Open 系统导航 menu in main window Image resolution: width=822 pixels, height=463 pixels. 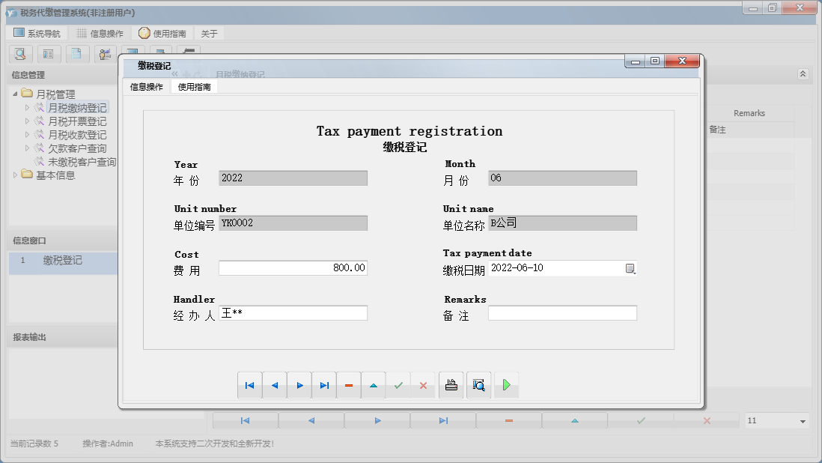(x=37, y=34)
